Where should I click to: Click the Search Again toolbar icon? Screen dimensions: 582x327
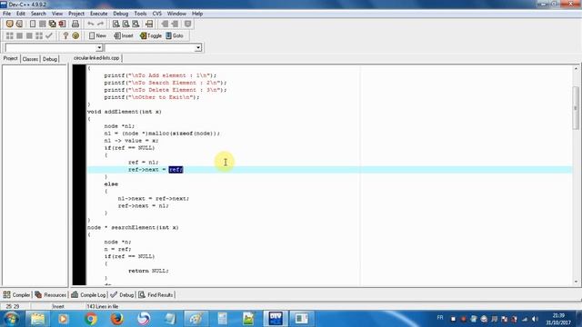[x=135, y=24]
